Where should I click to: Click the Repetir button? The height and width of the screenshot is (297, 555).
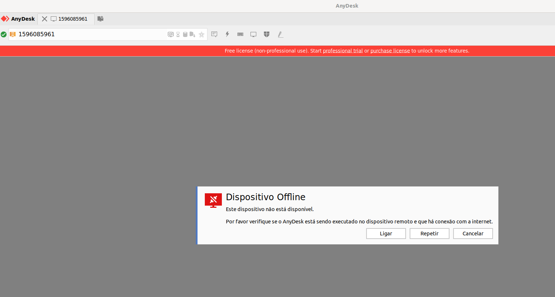pos(430,234)
